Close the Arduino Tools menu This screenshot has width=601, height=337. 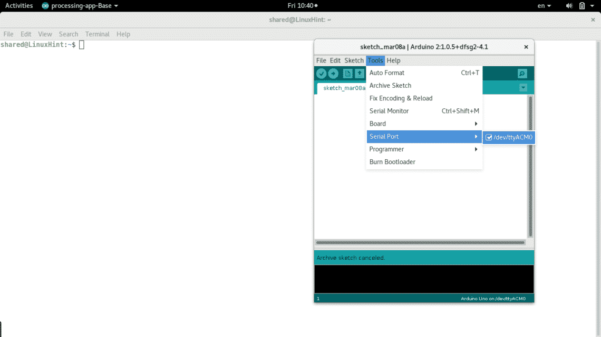[375, 60]
